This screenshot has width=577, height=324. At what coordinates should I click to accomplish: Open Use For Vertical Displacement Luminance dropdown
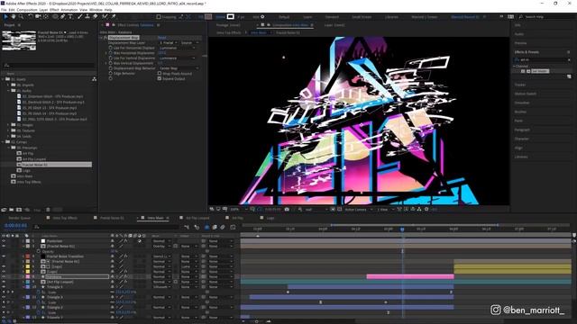click(x=178, y=58)
